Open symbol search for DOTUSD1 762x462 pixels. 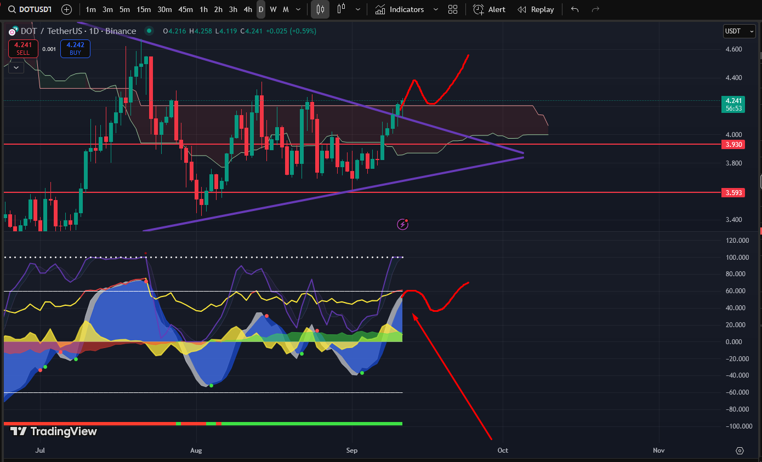click(x=30, y=9)
